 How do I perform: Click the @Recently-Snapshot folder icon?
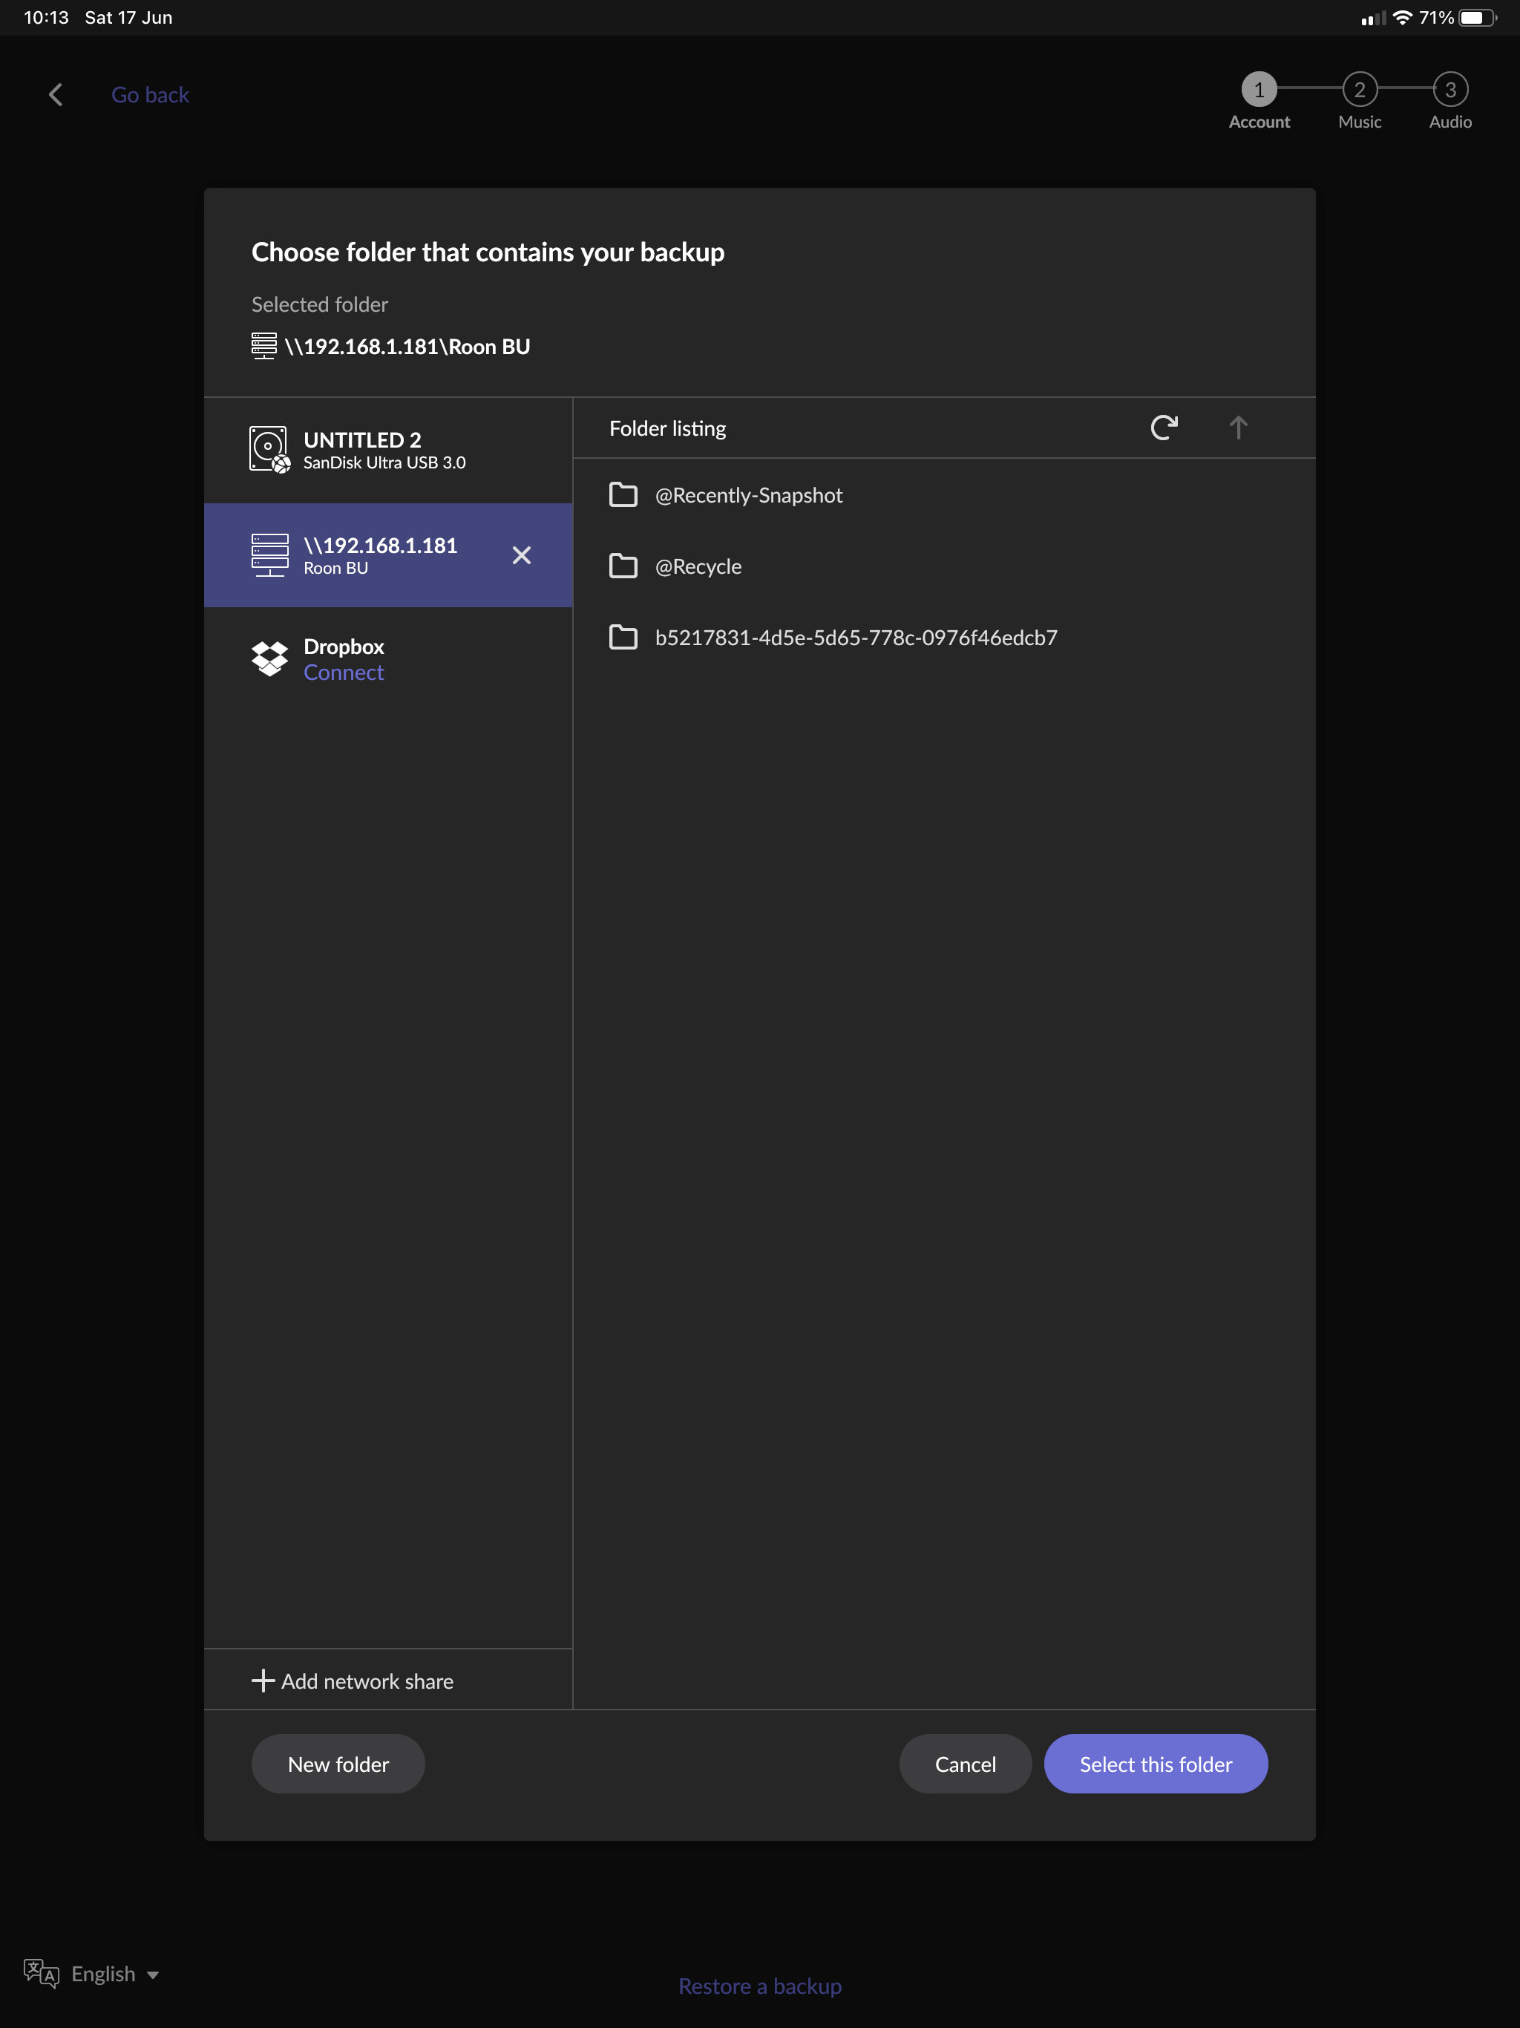click(623, 495)
